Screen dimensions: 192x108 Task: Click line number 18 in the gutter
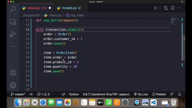(x=27, y=53)
